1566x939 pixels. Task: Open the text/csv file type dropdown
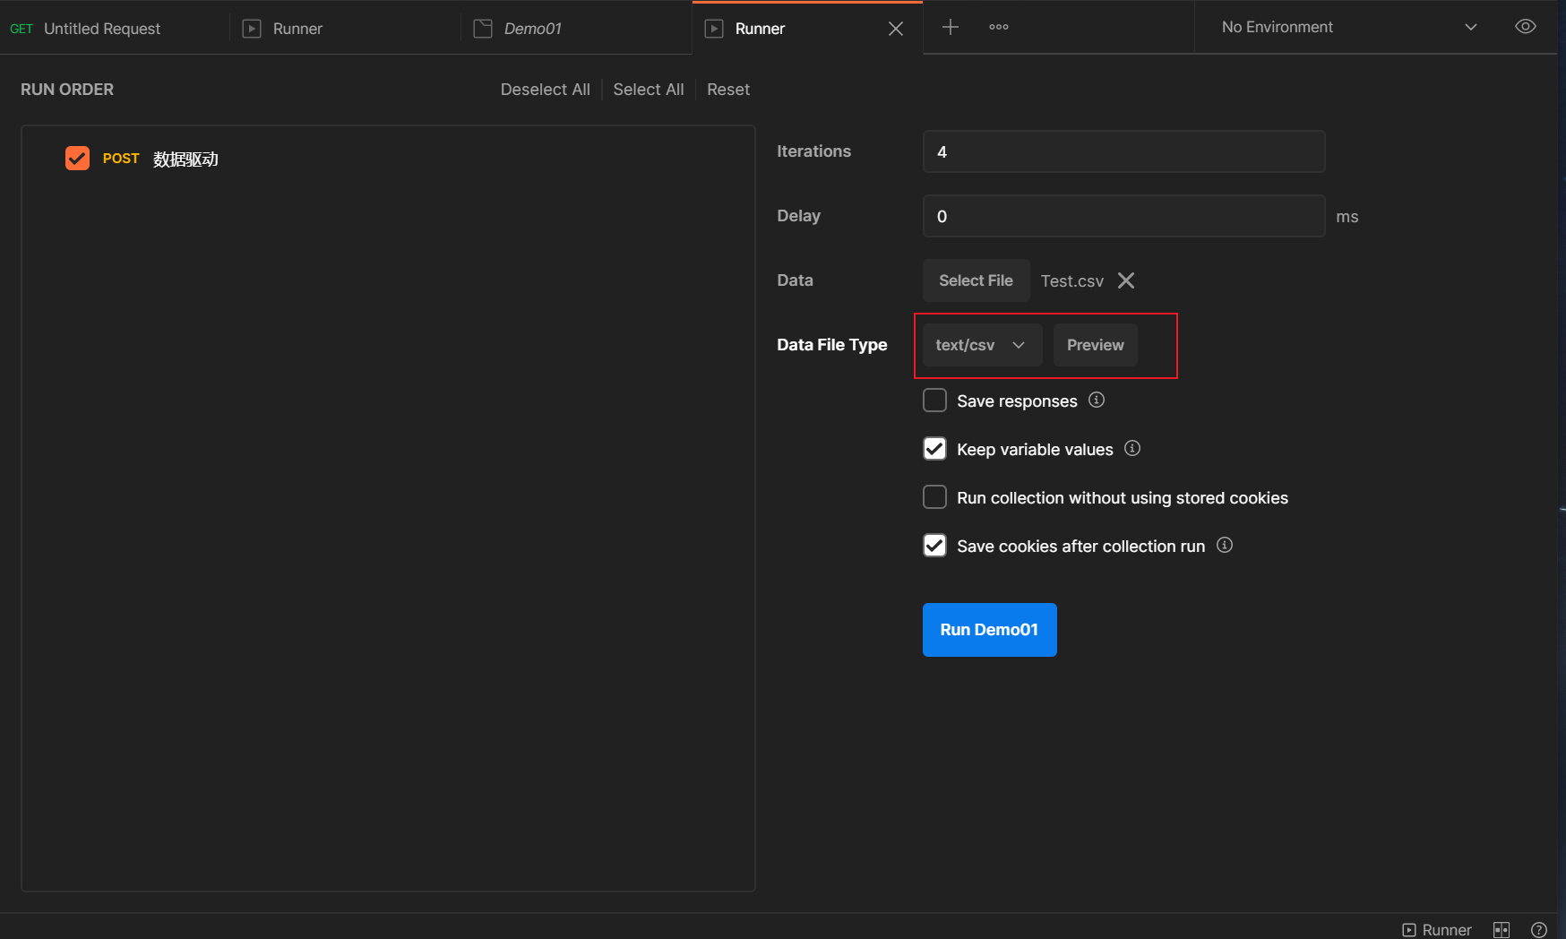982,345
